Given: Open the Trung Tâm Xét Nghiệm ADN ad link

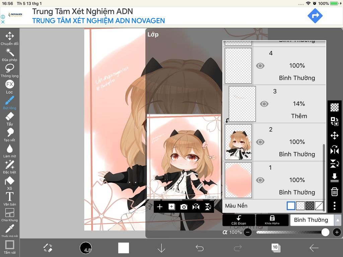Looking at the screenshot, I should 82,11.
